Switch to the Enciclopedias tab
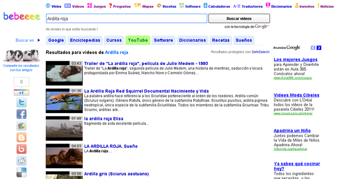The width and height of the screenshot is (340, 179). click(x=85, y=40)
